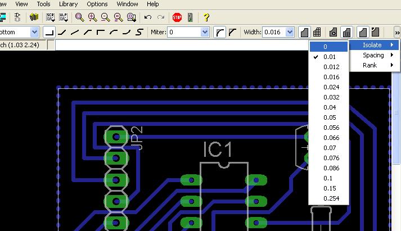Choose the round miter style
The height and width of the screenshot is (231, 401).
click(x=220, y=32)
